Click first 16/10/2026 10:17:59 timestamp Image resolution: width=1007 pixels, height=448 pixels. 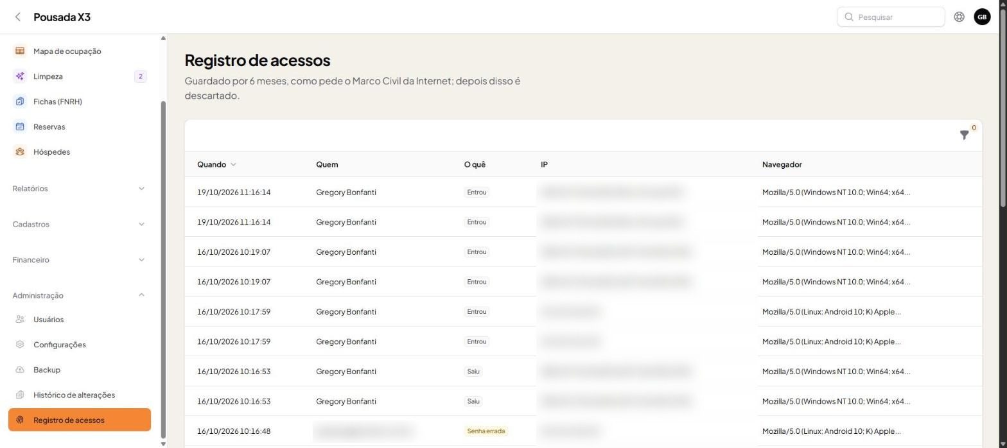coord(234,312)
